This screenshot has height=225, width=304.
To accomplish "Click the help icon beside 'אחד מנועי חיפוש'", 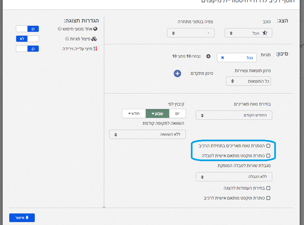I will 60,29.
